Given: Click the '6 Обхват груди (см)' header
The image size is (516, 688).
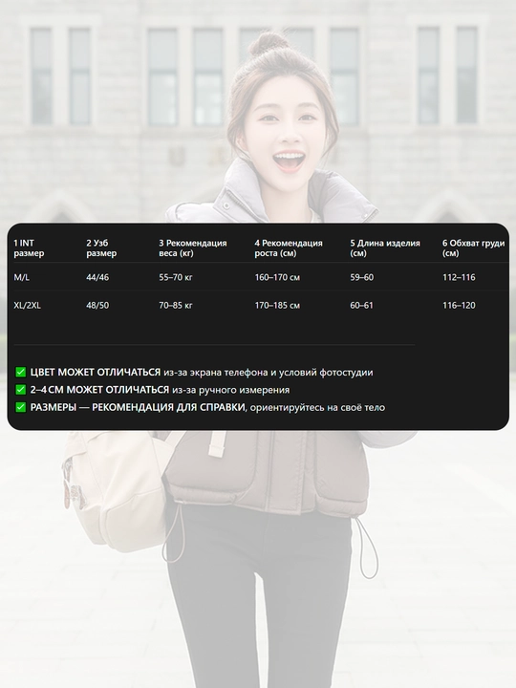Looking at the screenshot, I should point(473,247).
